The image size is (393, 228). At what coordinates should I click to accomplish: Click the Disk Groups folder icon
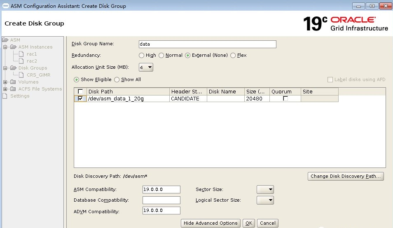(14, 68)
